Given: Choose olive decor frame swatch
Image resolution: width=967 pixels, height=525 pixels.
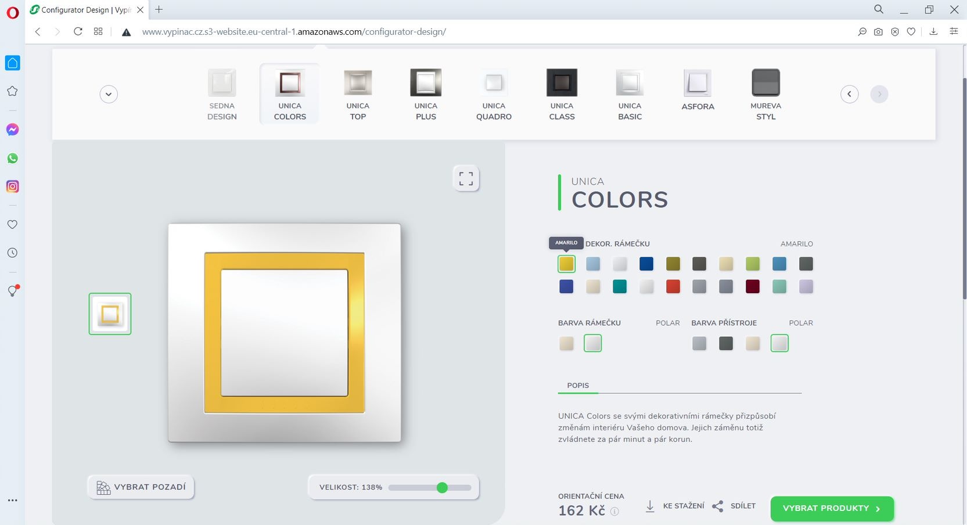Looking at the screenshot, I should [673, 264].
